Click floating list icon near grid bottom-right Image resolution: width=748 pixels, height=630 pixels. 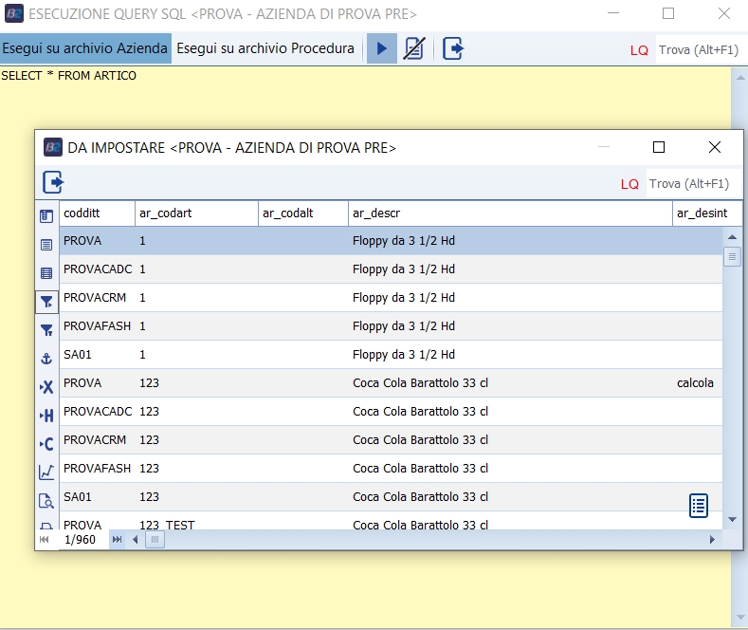(x=699, y=506)
